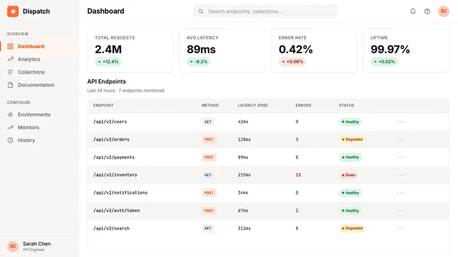458x257 pixels.
Task: Click Degraded badge in orders row
Action: click(x=352, y=139)
